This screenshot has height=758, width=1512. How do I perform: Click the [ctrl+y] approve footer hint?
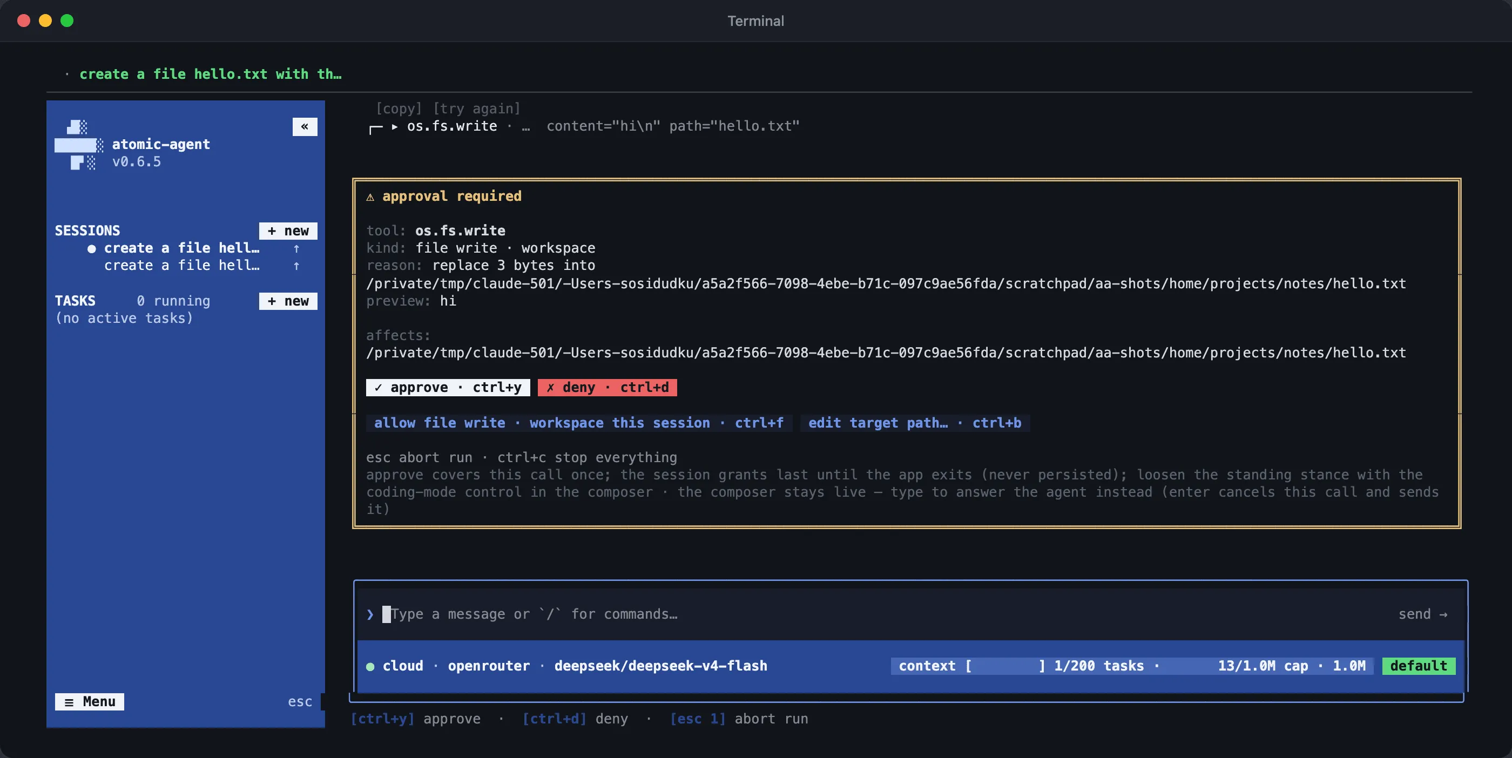pyautogui.click(x=416, y=719)
